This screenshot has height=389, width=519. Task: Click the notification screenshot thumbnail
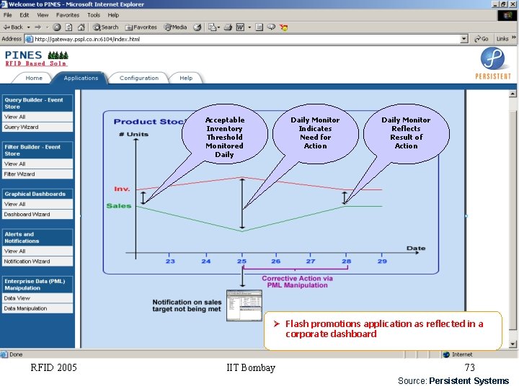coord(244,305)
